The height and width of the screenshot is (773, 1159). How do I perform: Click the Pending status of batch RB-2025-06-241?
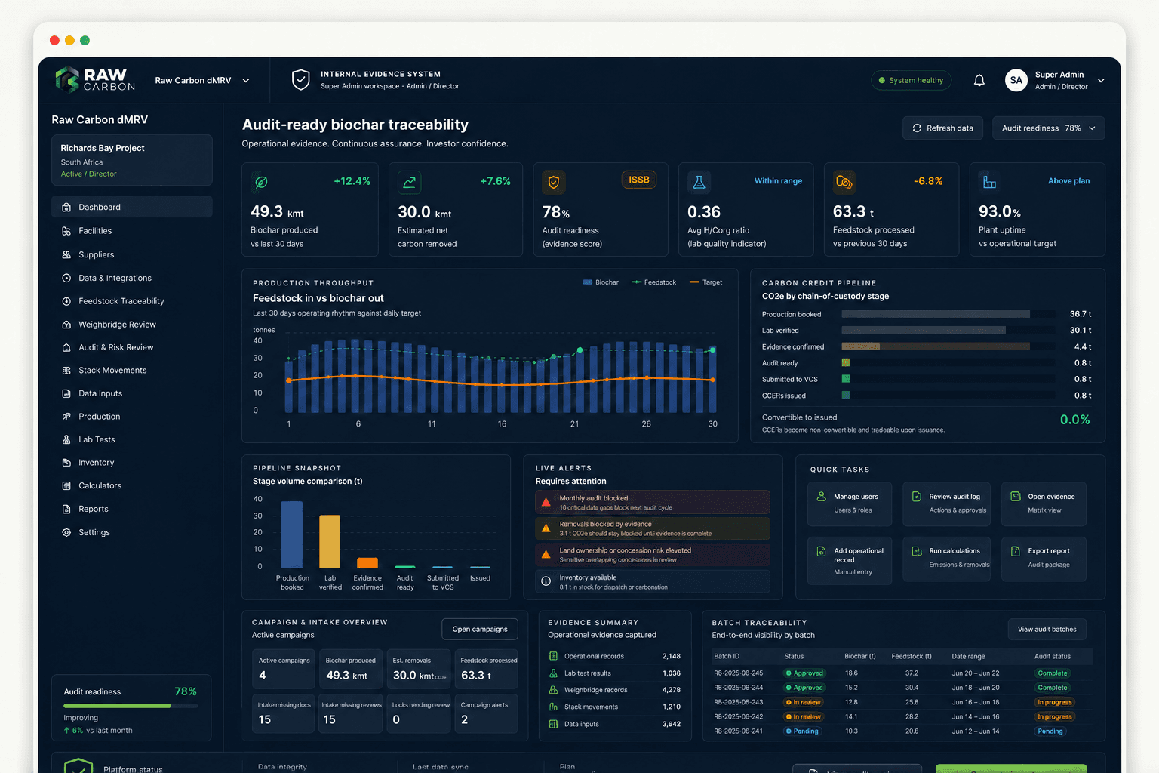[802, 731]
